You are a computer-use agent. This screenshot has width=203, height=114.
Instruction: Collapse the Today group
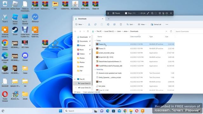coord(95,41)
